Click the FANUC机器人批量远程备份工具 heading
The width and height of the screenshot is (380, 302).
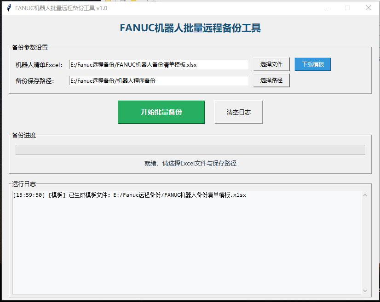coord(190,28)
